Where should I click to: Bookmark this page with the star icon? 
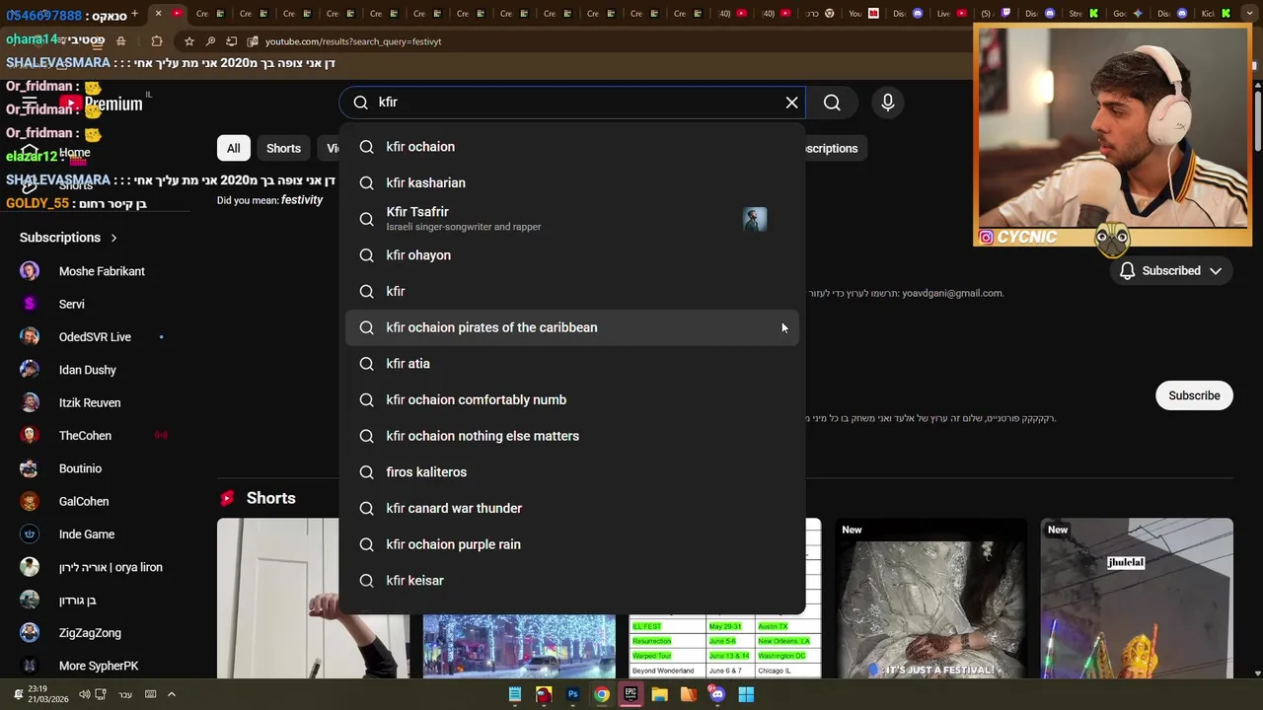pos(189,41)
